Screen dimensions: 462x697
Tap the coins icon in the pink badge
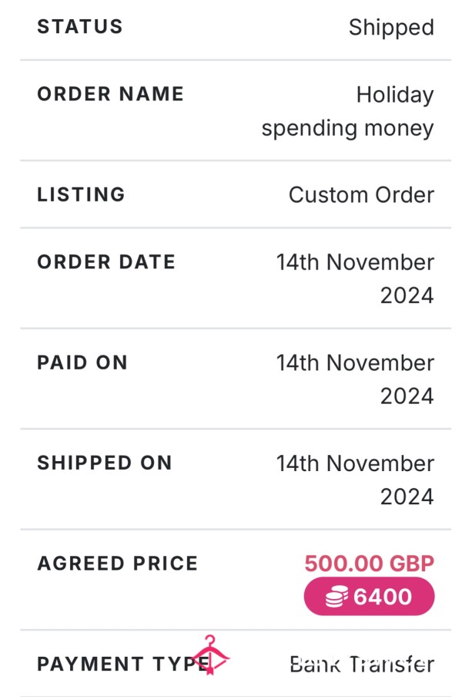pyautogui.click(x=336, y=597)
